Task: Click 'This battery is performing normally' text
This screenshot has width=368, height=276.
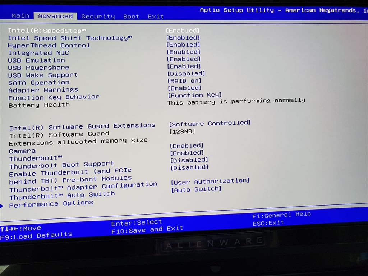Action: [236, 101]
